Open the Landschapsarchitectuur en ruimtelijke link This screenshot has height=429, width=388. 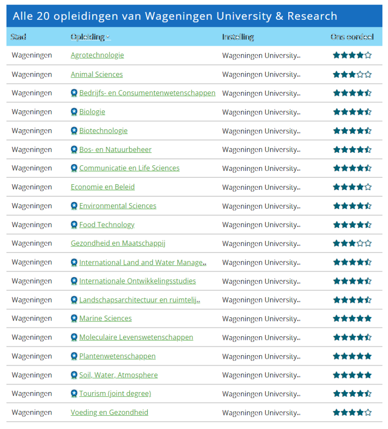pos(139,300)
